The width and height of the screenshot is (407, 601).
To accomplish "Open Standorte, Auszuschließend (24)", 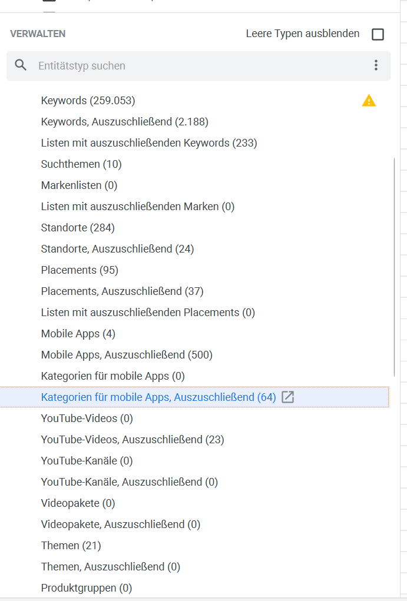I will click(x=117, y=249).
